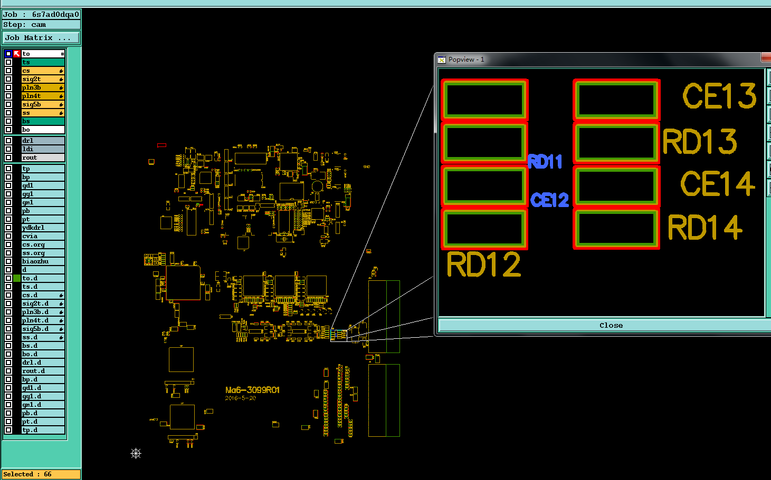
Task: Click the signal icon on the cs layer row
Action: pos(61,71)
